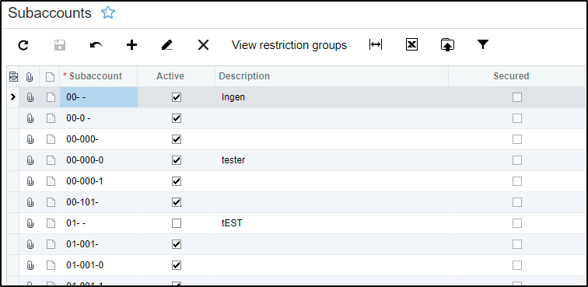This screenshot has height=287, width=588.
Task: Uncheck Active for subaccount 00- -
Action: click(177, 97)
